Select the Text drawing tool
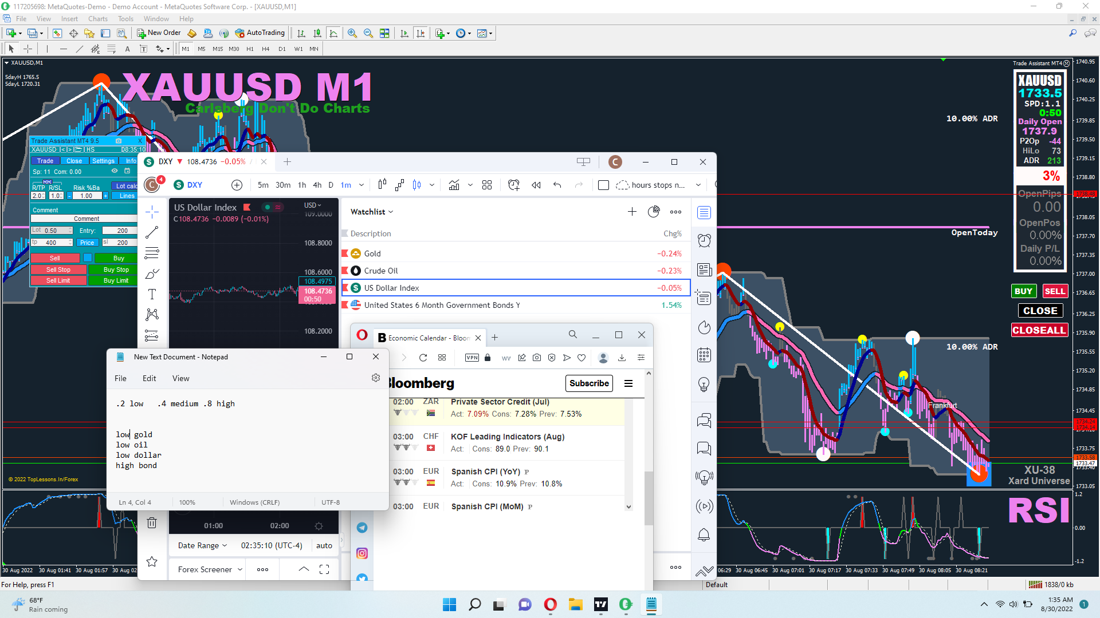1100x618 pixels. pyautogui.click(x=152, y=294)
